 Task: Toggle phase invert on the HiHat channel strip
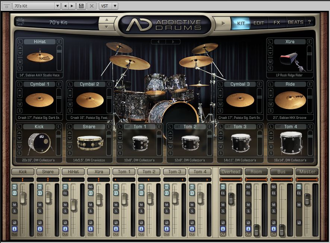[66, 222]
